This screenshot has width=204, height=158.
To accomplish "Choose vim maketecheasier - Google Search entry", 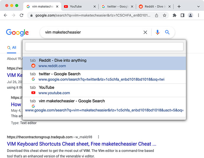I will click(x=104, y=106).
